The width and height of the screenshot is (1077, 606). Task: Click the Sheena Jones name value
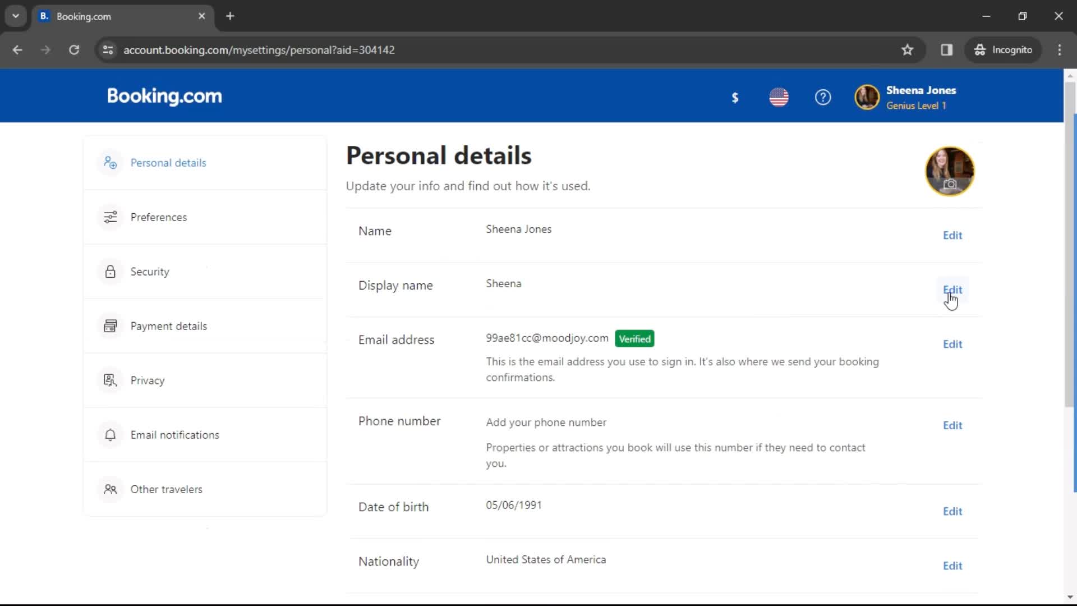pos(518,229)
